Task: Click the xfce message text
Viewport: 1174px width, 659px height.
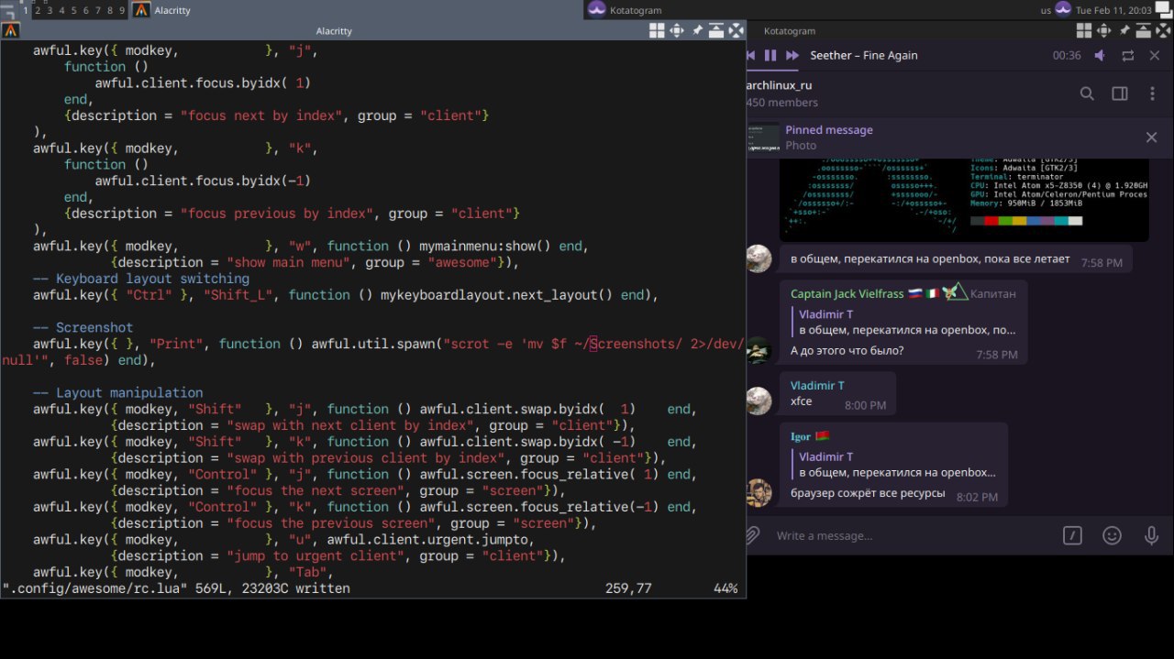Action: coord(801,401)
